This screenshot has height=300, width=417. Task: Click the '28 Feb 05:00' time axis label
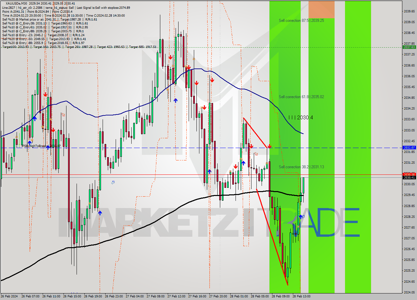pos(260,296)
